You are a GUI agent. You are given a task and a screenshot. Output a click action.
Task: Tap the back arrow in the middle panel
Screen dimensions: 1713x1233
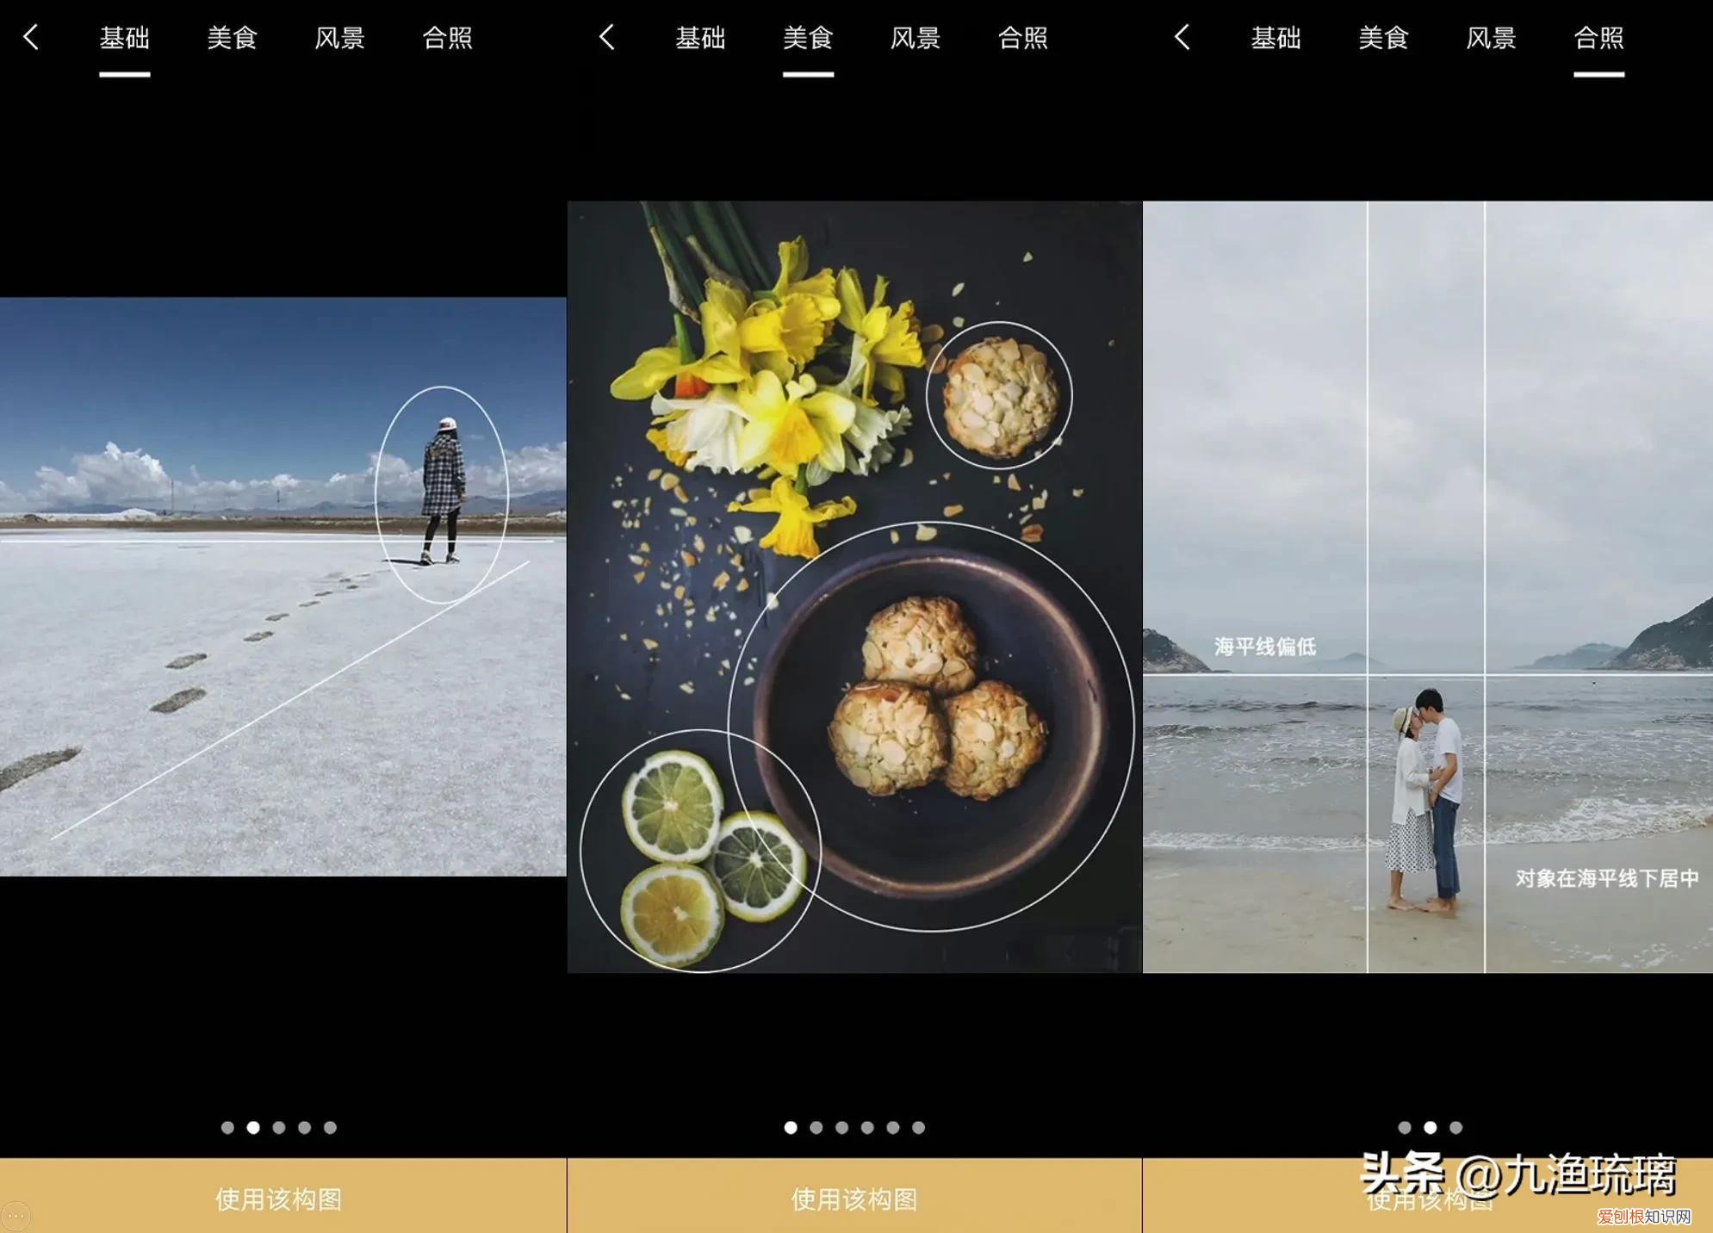[x=606, y=37]
